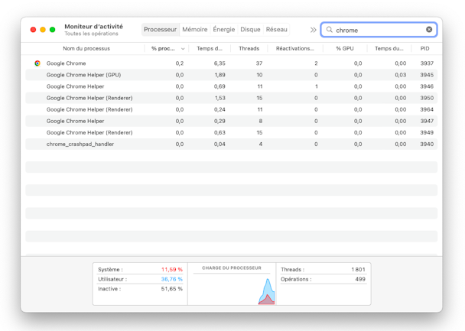
Task: Click the Threads total 1 801
Action: click(358, 269)
